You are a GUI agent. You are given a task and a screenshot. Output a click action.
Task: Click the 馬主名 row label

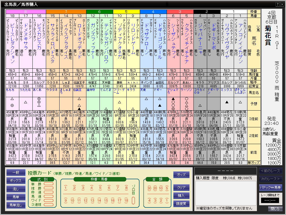254,92
